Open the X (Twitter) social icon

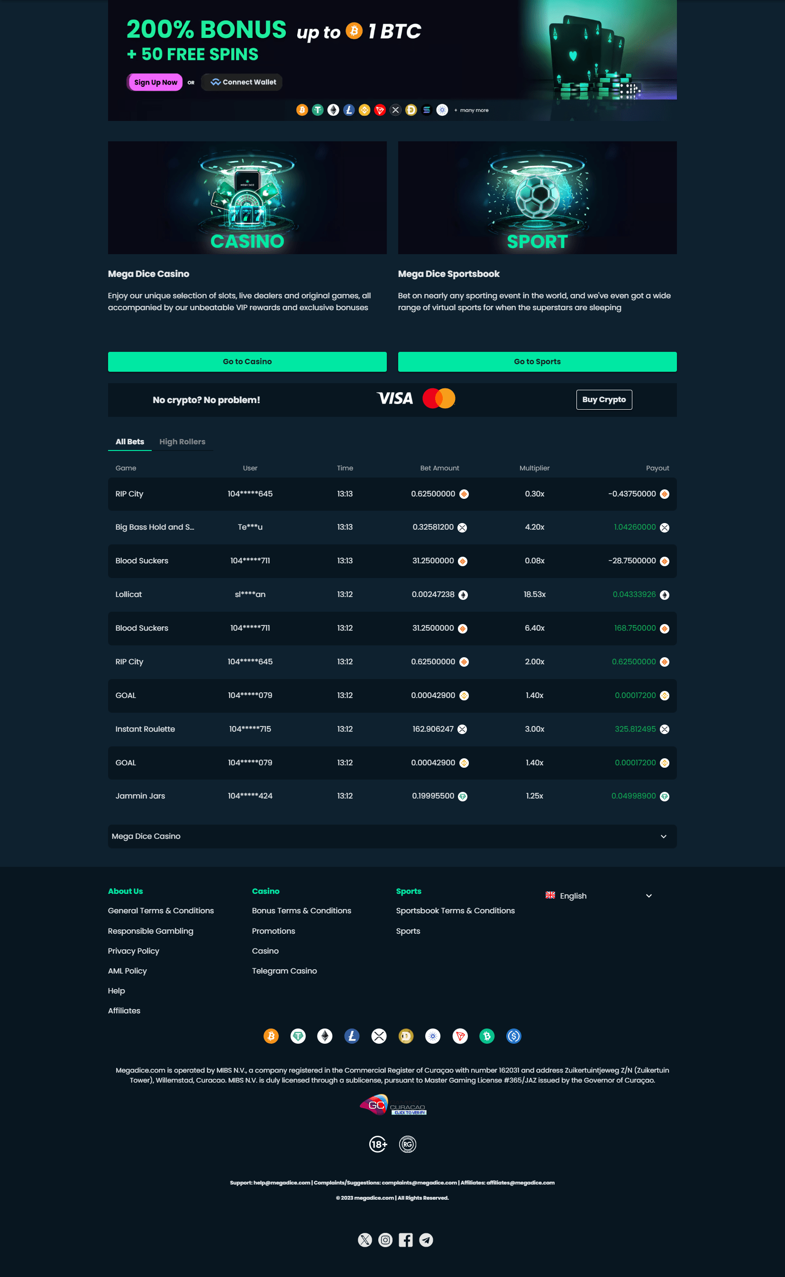coord(365,1240)
